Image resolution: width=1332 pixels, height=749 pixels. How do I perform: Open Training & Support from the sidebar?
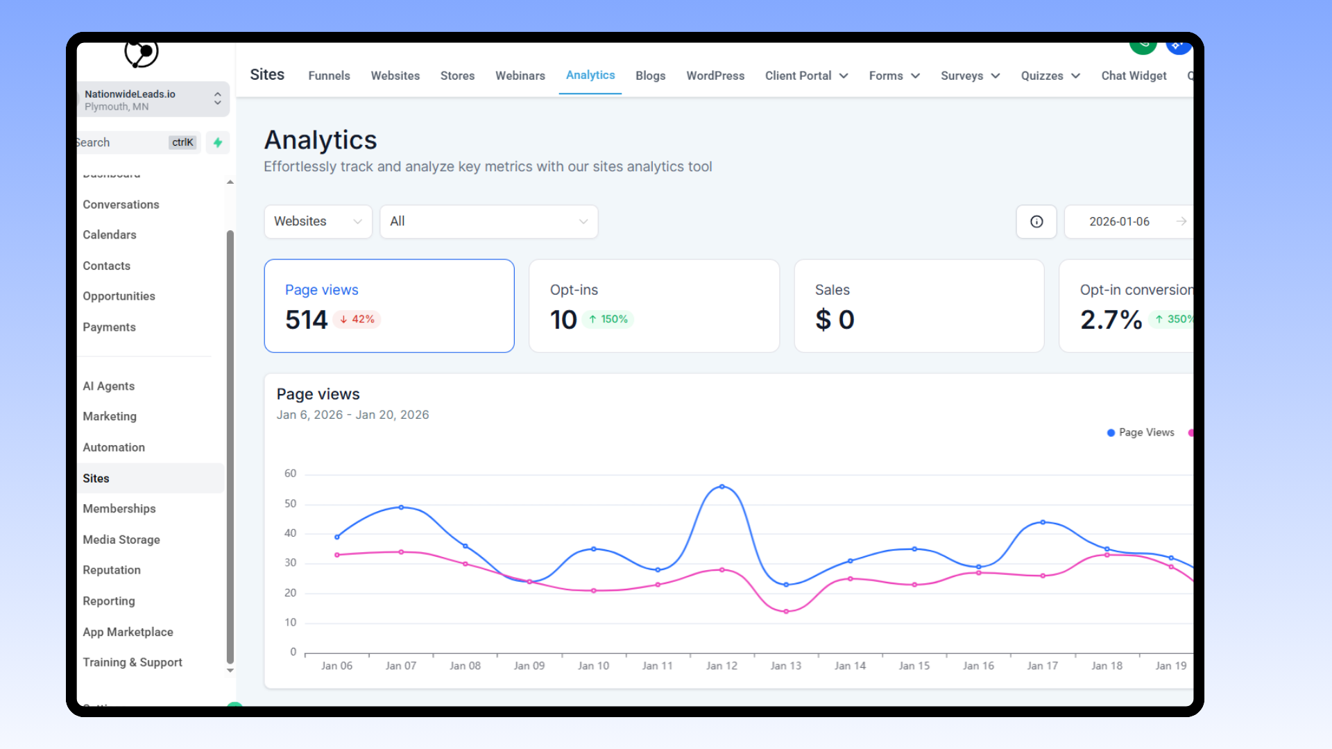tap(132, 662)
